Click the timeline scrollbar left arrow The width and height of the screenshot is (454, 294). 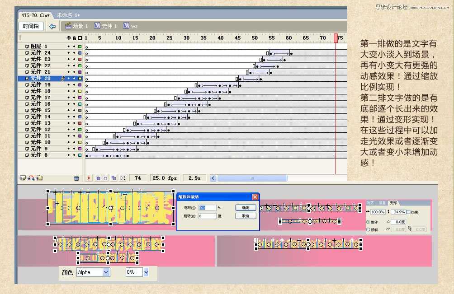click(x=213, y=178)
